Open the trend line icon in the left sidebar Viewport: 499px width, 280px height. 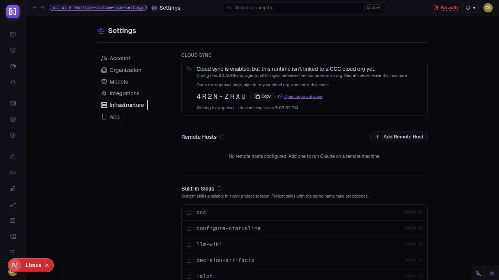(13, 205)
